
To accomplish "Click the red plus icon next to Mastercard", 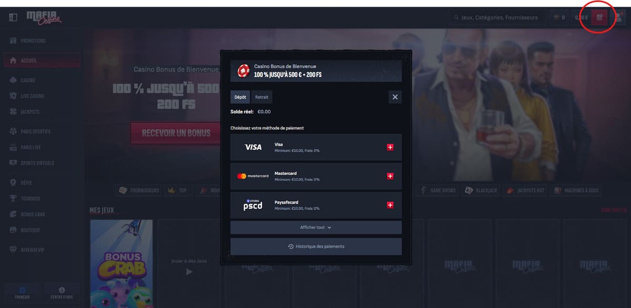I will 390,176.
